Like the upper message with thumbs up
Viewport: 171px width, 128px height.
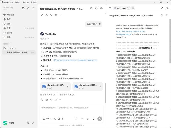click(47, 15)
